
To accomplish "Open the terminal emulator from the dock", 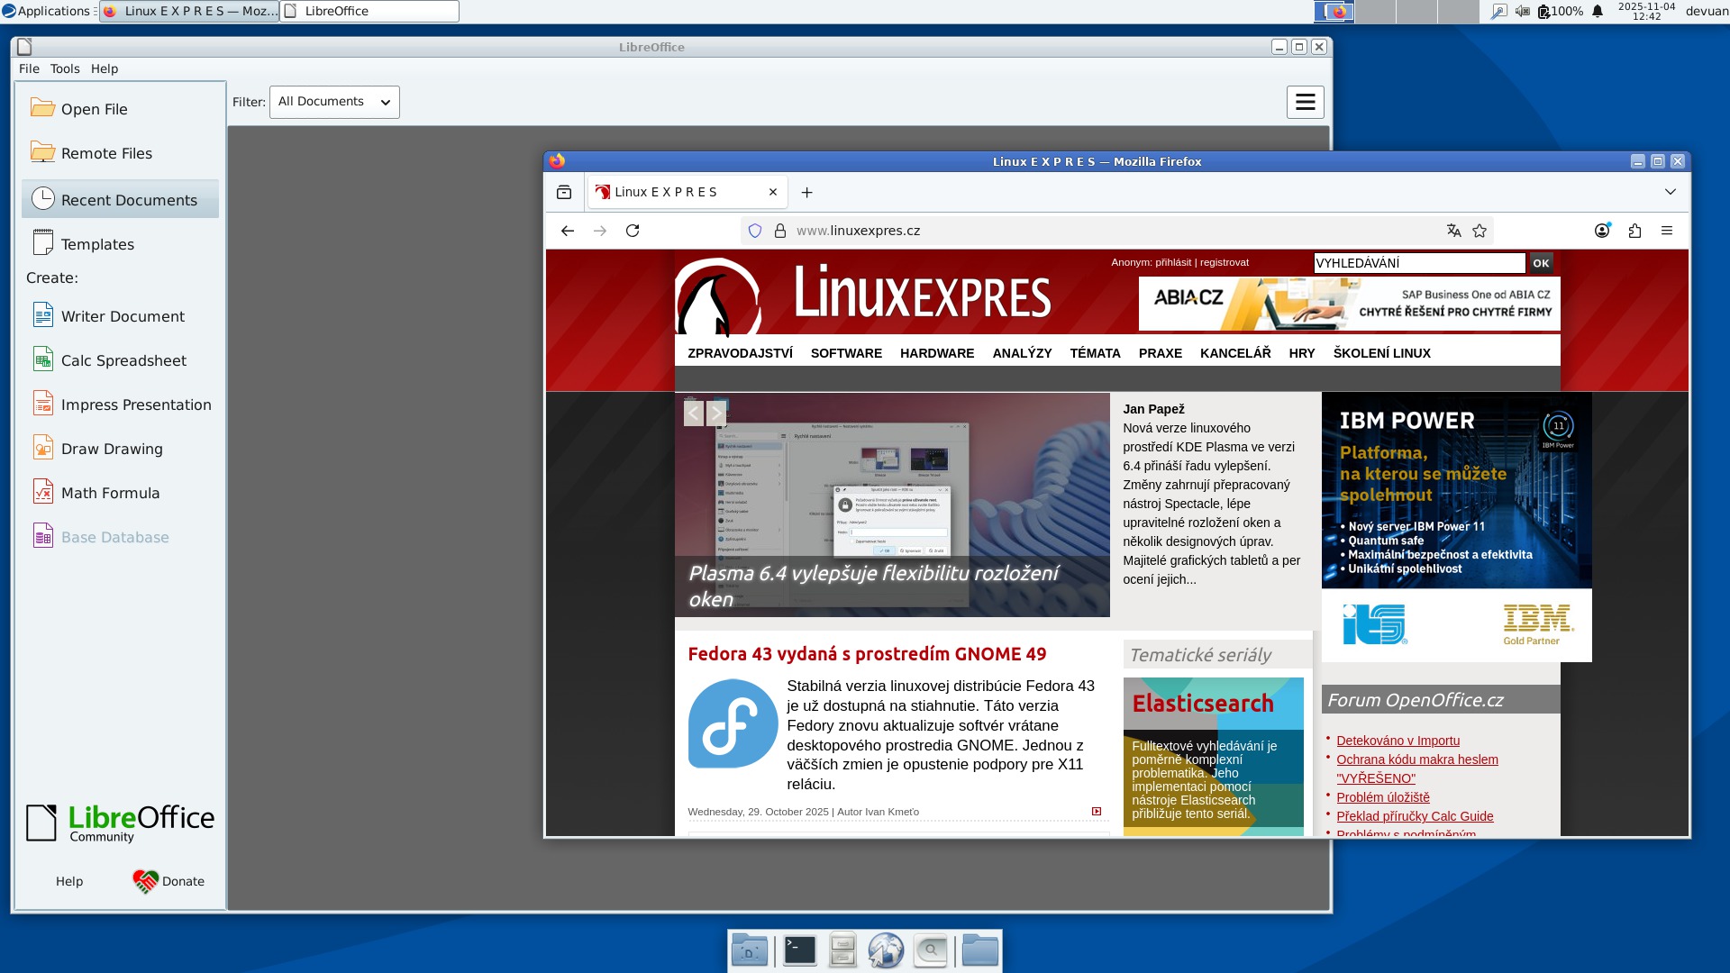I will click(x=799, y=950).
